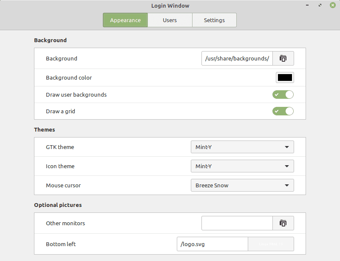Click the background path text field

(x=237, y=58)
